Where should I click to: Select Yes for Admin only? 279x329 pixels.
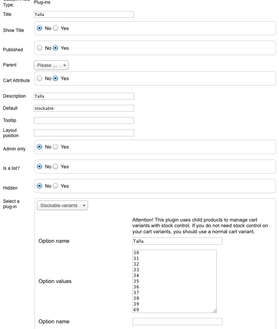pyautogui.click(x=55, y=147)
